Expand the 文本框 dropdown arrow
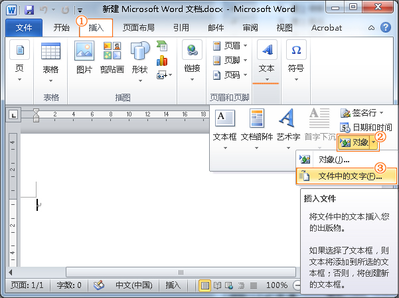 coord(225,148)
